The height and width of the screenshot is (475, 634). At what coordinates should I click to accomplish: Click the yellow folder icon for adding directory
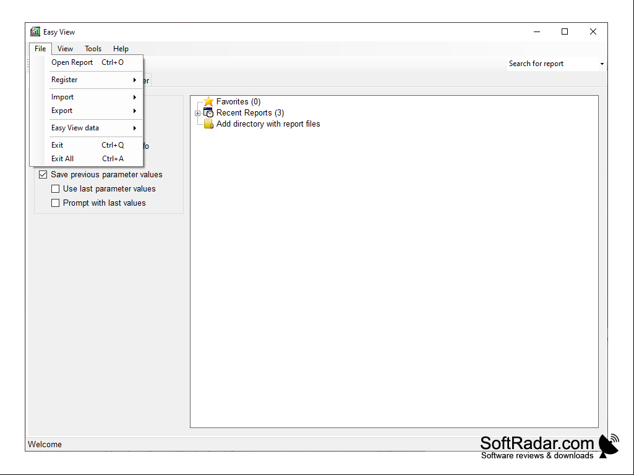208,124
